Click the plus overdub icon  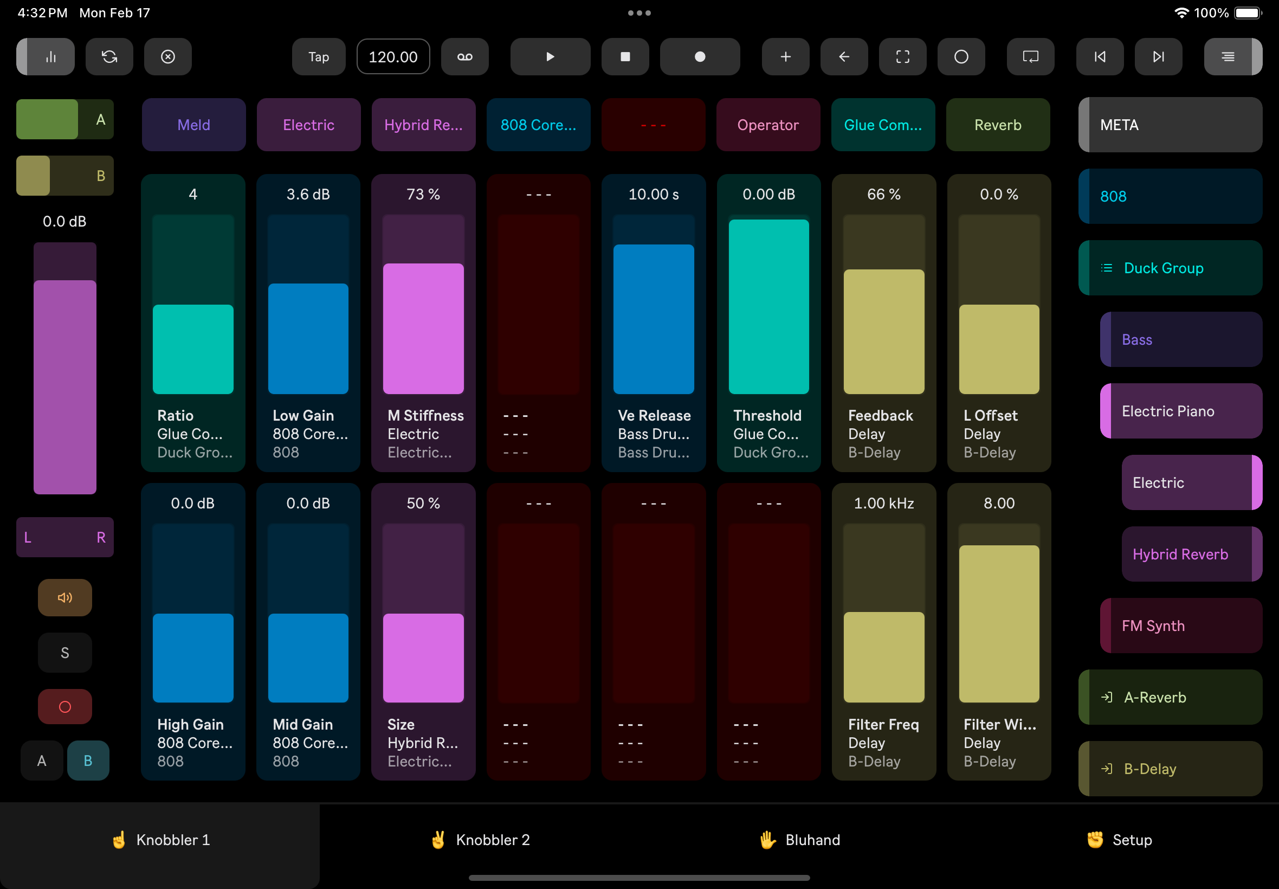pyautogui.click(x=786, y=57)
